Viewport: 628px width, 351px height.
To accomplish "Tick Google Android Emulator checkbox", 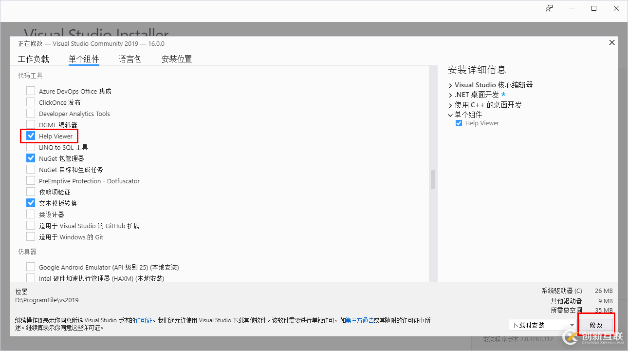I will 31,267.
